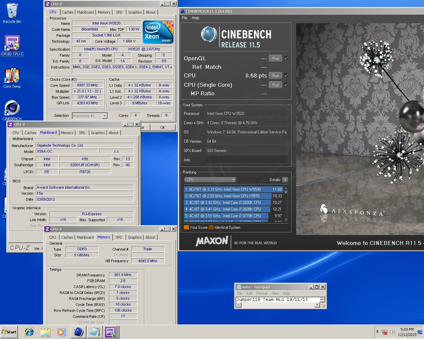
Task: Click the Details label in Ranking
Action: 275,180
